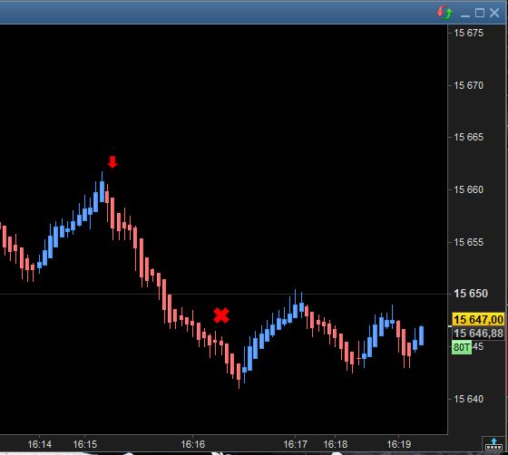Click the 15 665 price axis label
508x455 pixels.
pos(469,137)
